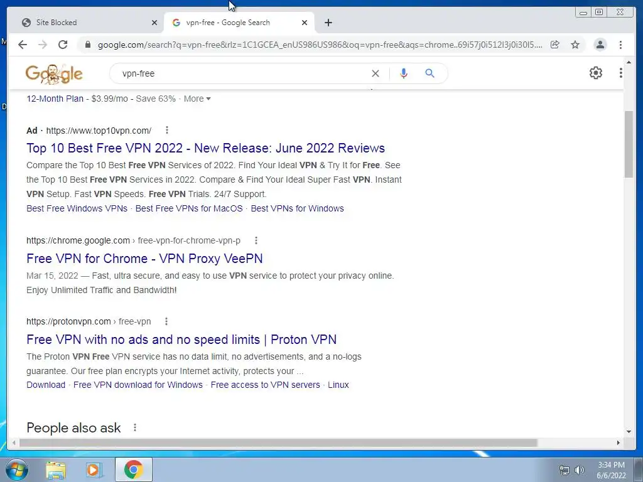Close the vpn-free Google Search tab
This screenshot has height=482, width=643.
tap(305, 23)
